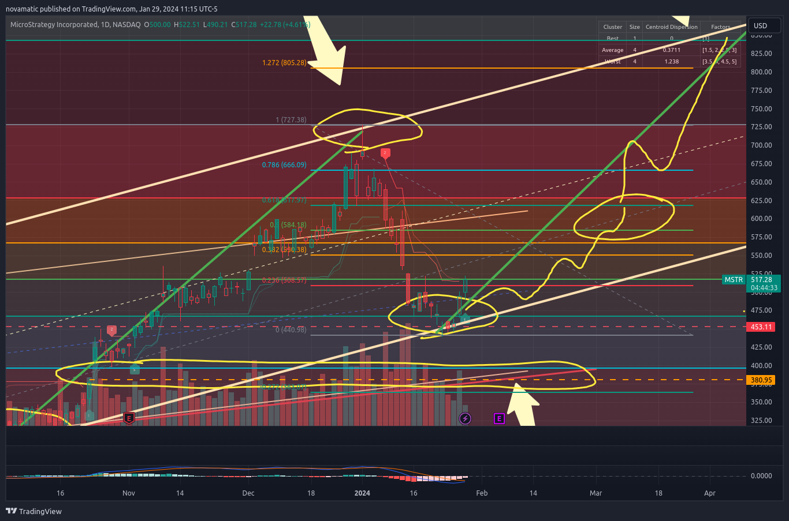Click the red 453.11 price label
Image resolution: width=789 pixels, height=521 pixels.
coord(761,327)
